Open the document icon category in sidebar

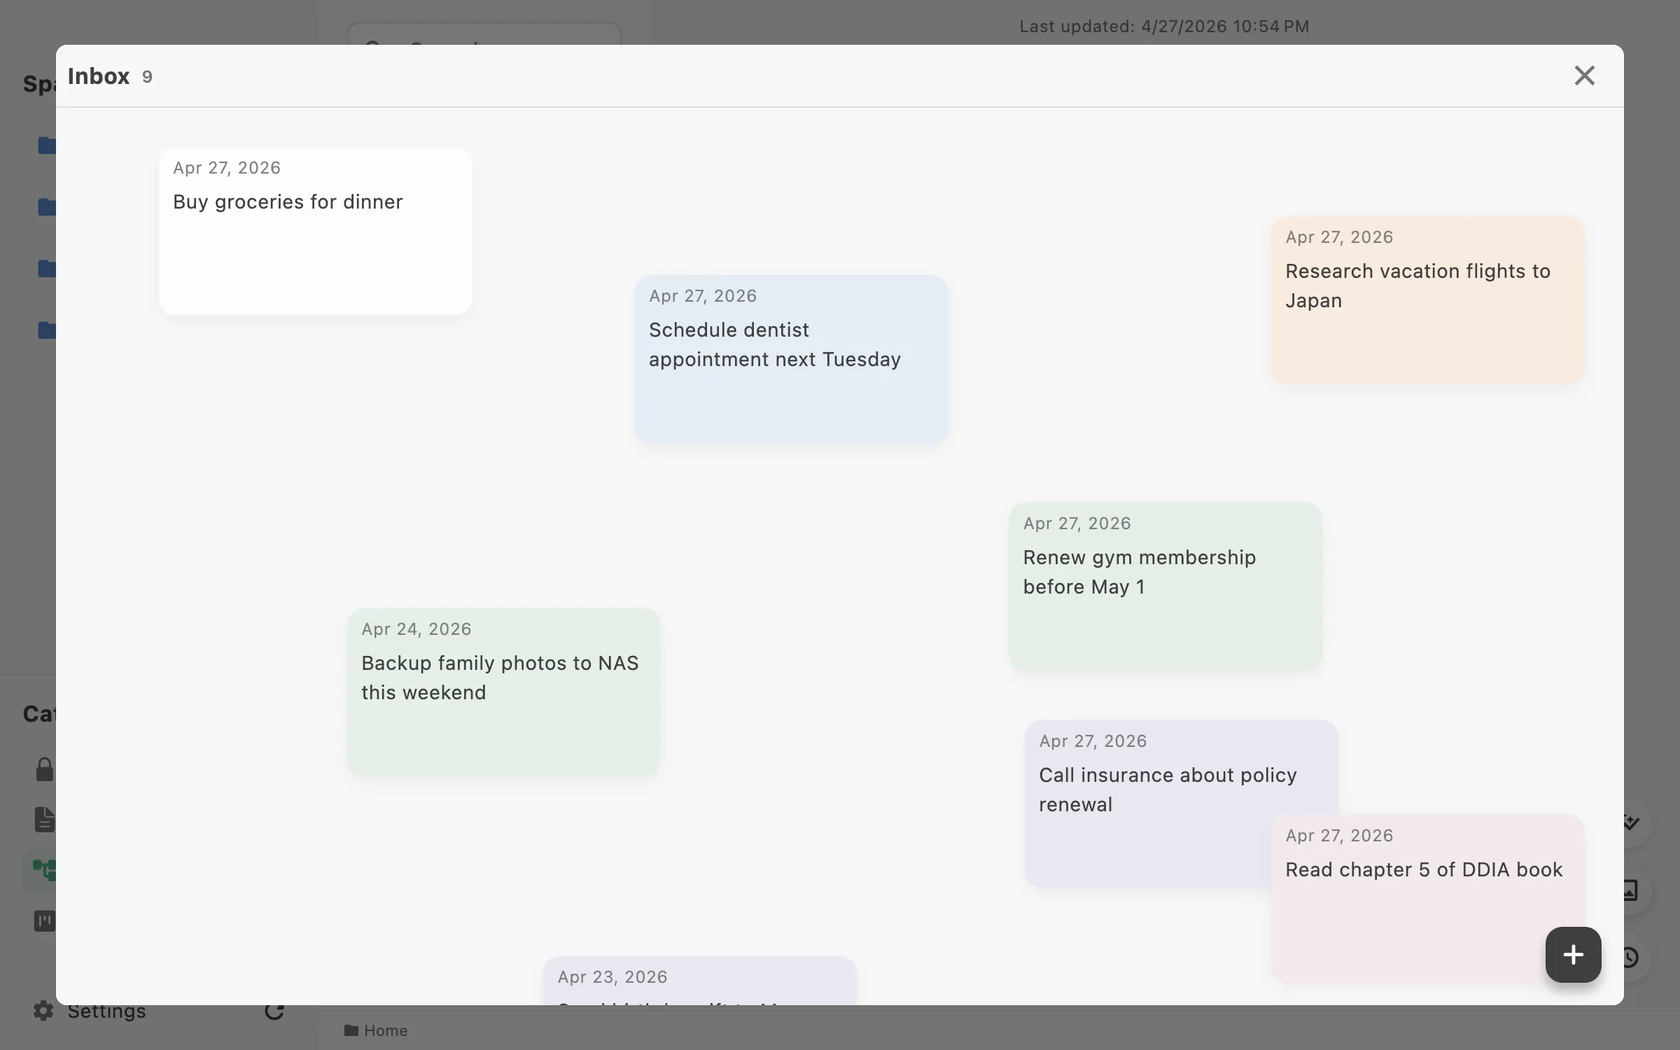pyautogui.click(x=44, y=820)
